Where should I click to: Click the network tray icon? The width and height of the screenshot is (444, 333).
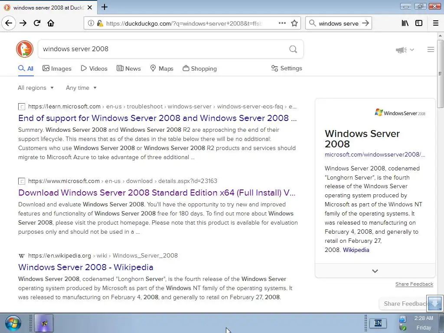pyautogui.click(x=402, y=319)
